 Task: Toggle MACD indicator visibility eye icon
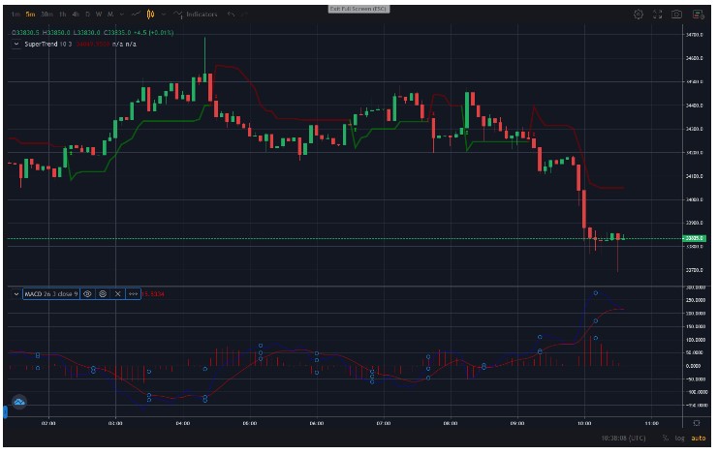(87, 294)
